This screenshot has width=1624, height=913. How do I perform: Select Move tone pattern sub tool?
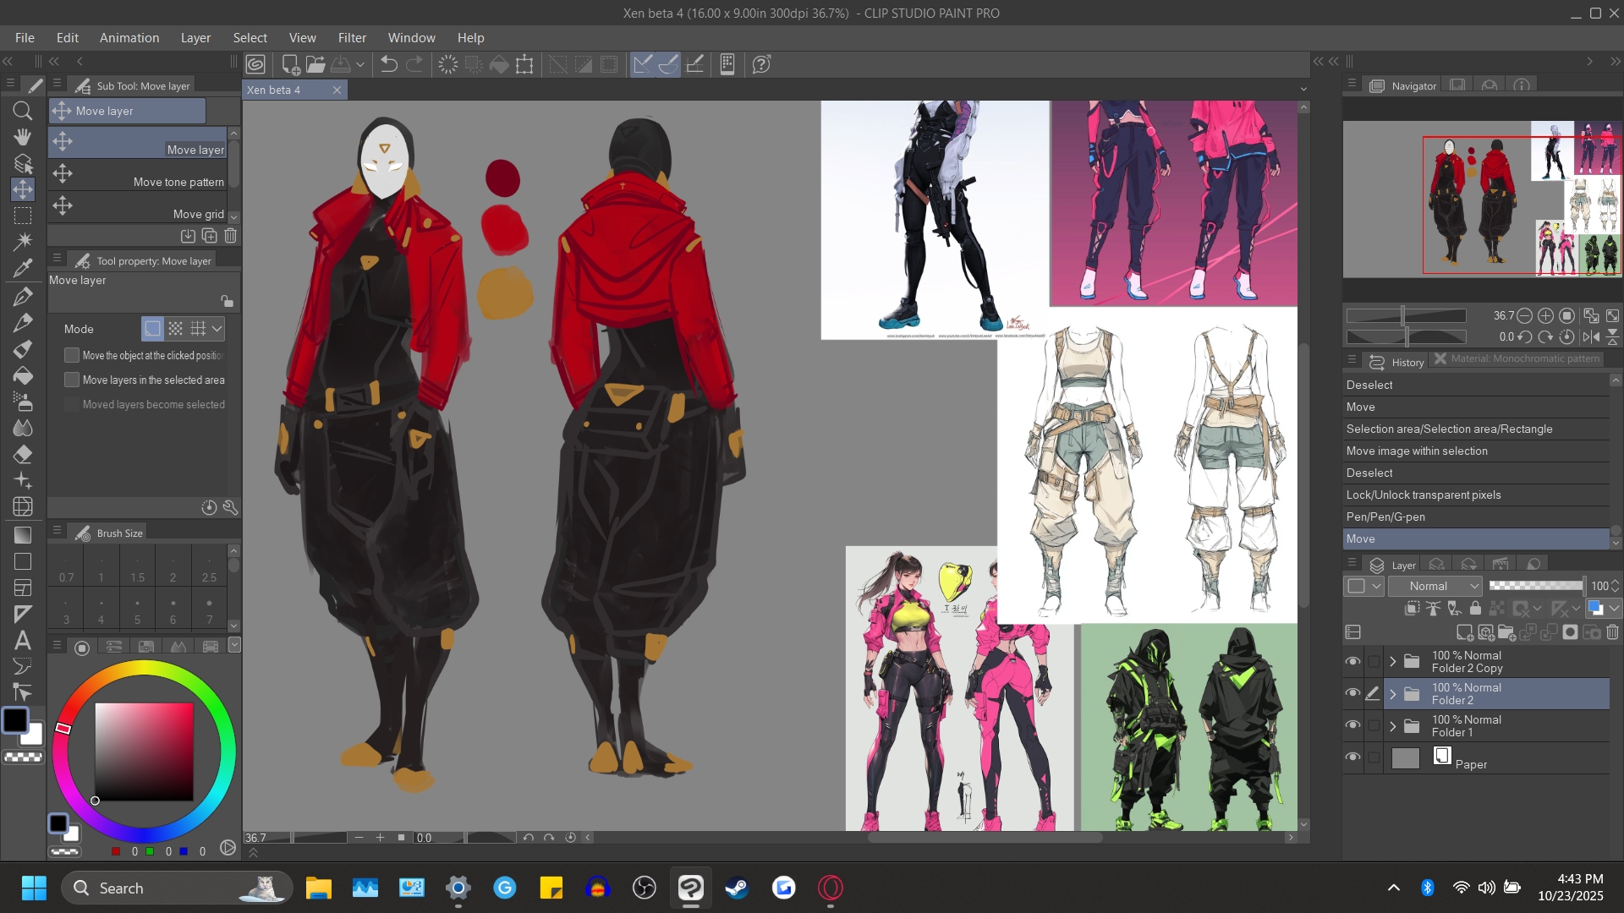(x=140, y=174)
